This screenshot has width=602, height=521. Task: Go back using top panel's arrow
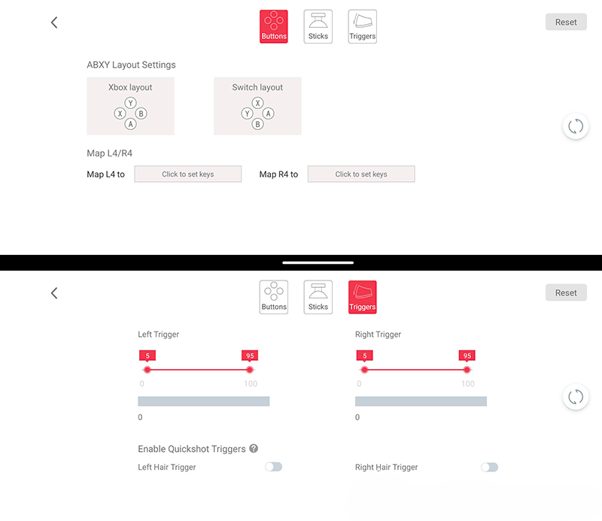tap(54, 23)
